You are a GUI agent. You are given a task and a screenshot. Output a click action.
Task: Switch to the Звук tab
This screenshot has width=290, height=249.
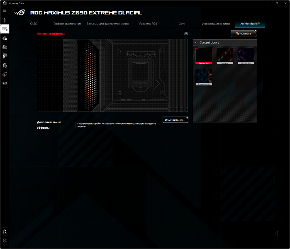point(182,24)
